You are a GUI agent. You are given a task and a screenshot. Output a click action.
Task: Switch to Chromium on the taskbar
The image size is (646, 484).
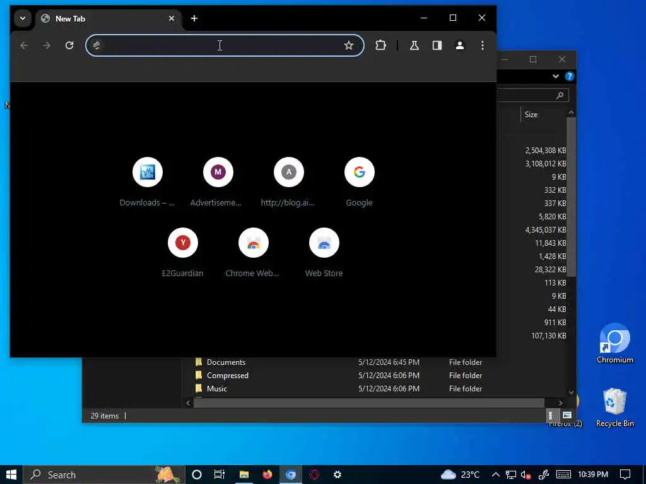click(x=291, y=475)
